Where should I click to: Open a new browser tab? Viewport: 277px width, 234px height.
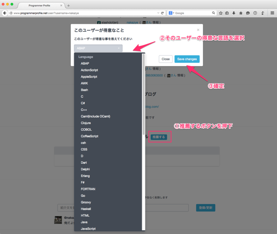pos(69,6)
